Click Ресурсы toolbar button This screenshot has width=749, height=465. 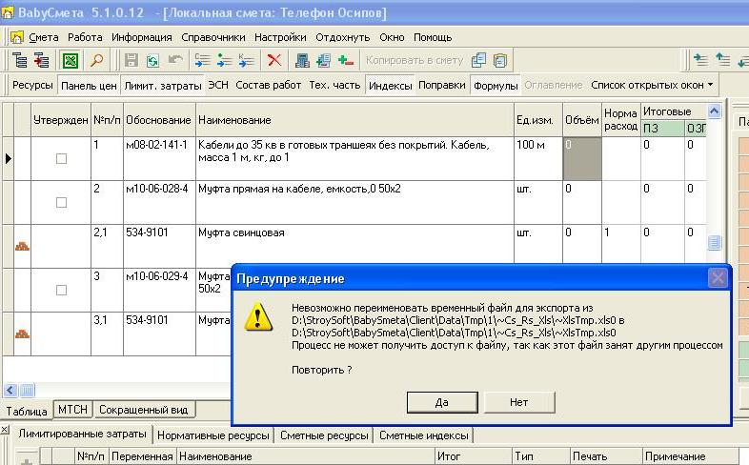(x=32, y=85)
